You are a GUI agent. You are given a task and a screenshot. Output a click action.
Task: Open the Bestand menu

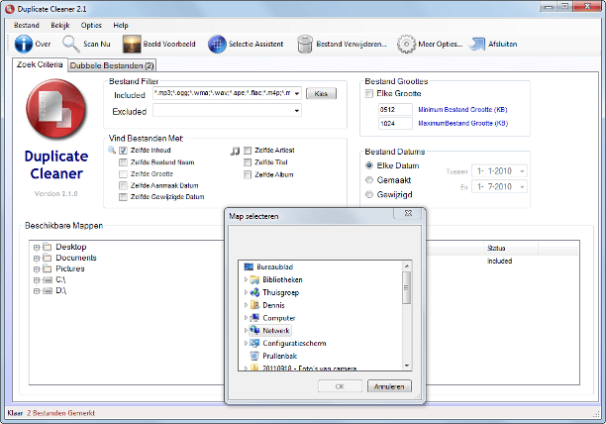pyautogui.click(x=27, y=25)
